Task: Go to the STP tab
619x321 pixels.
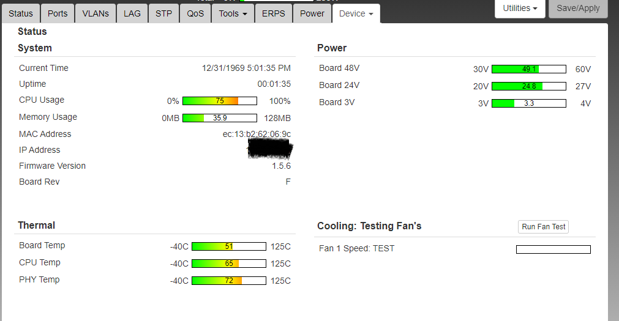Action: pyautogui.click(x=163, y=13)
